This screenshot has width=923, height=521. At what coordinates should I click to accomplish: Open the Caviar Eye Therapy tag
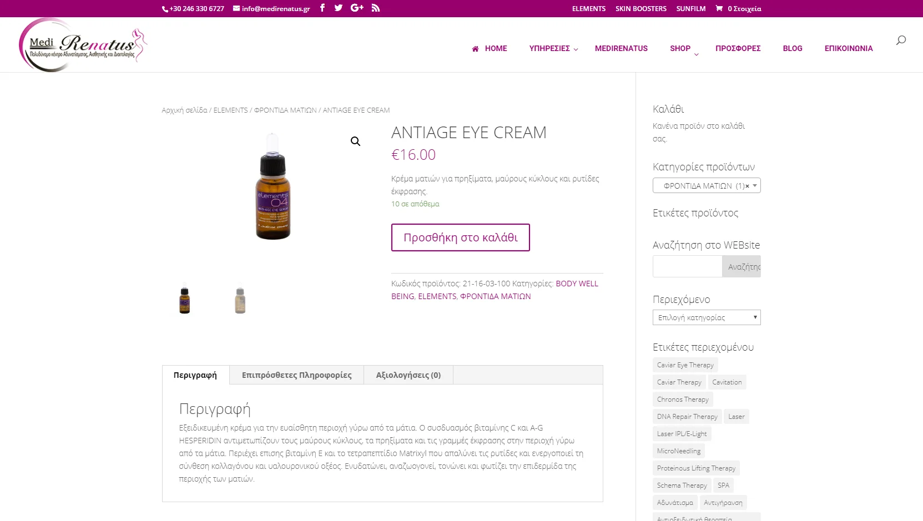(685, 365)
